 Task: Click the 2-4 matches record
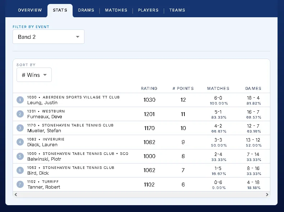click(x=218, y=154)
